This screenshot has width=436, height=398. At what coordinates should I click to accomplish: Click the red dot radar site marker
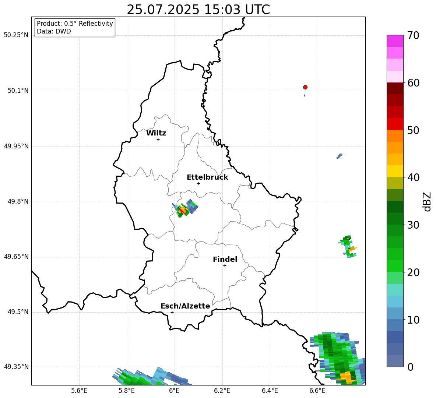305,87
